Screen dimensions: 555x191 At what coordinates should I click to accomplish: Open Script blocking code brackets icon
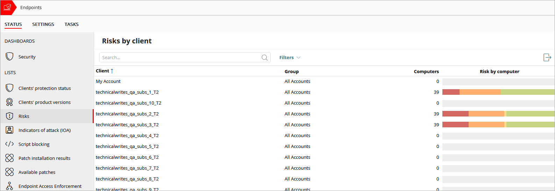tap(10, 144)
